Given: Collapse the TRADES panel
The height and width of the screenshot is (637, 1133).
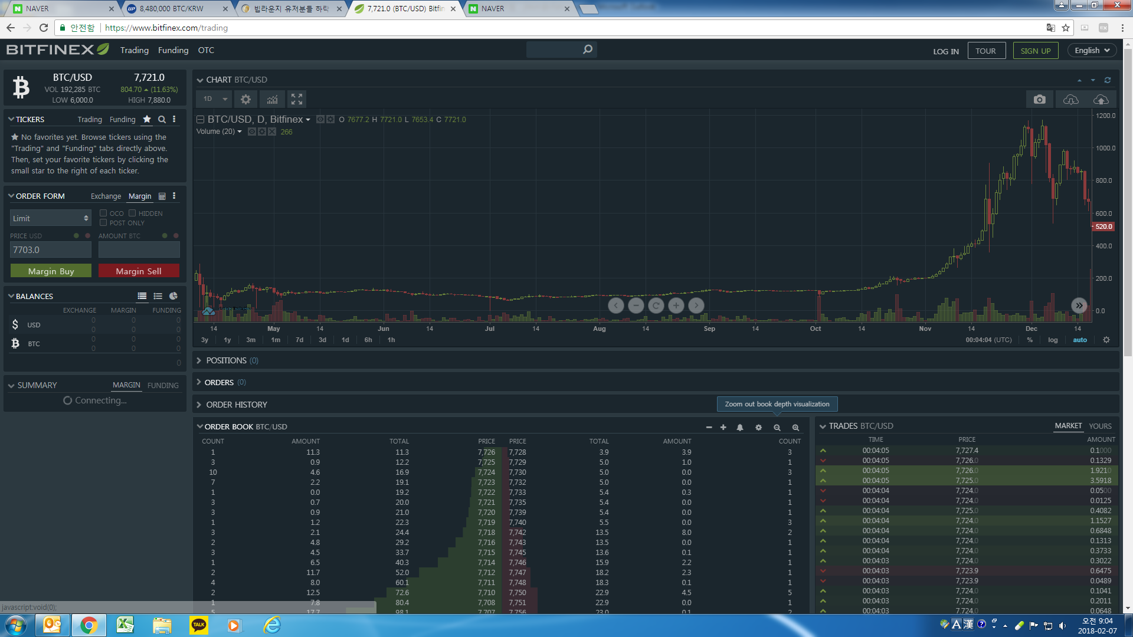Looking at the screenshot, I should pyautogui.click(x=823, y=426).
